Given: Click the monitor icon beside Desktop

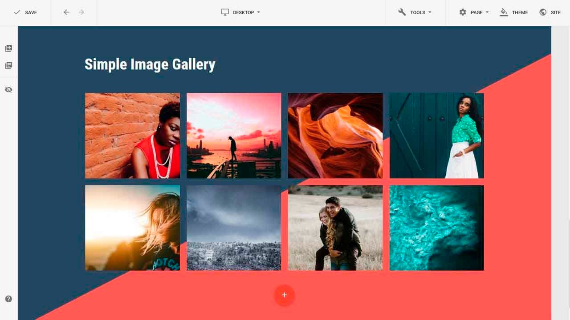Looking at the screenshot, I should (x=225, y=12).
